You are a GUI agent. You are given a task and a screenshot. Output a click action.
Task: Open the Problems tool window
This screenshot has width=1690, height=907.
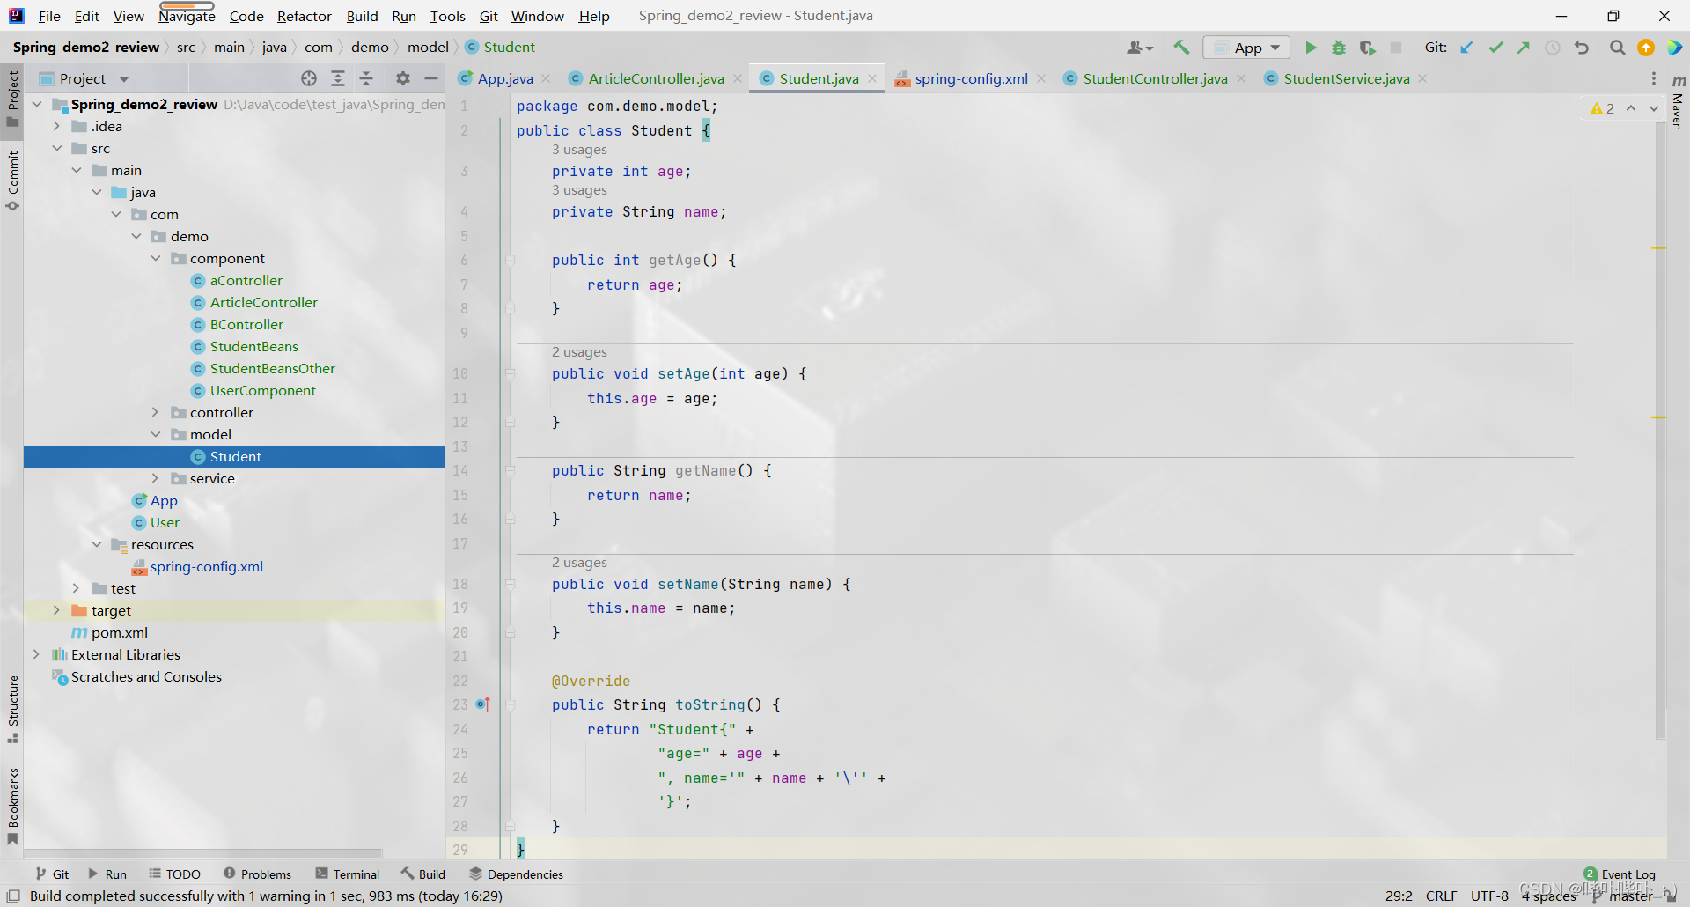tap(258, 874)
